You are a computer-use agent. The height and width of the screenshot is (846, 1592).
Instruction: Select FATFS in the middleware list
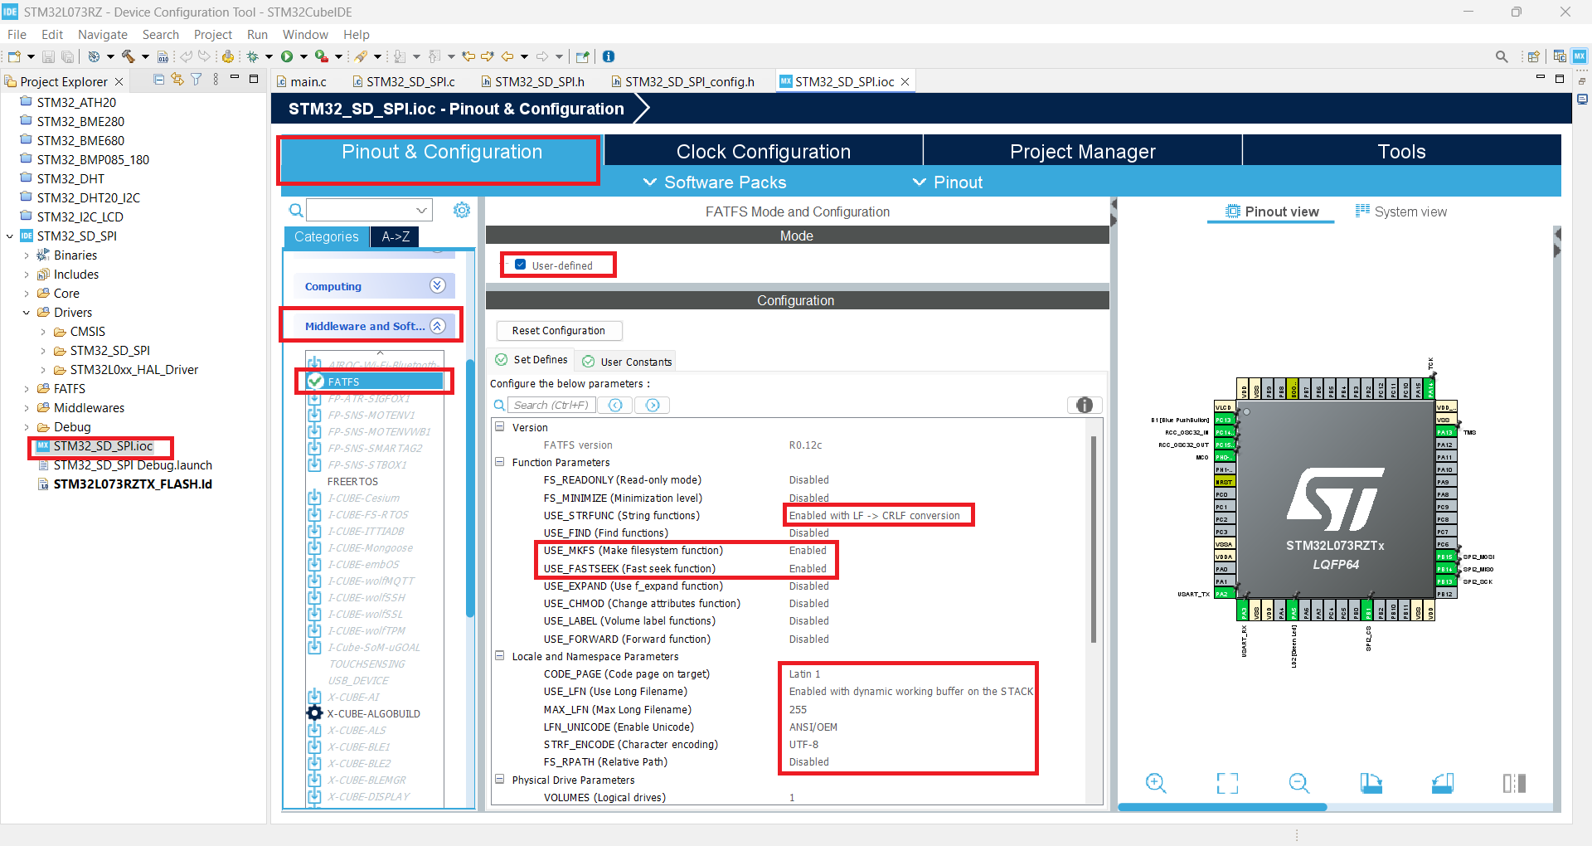[x=376, y=382]
